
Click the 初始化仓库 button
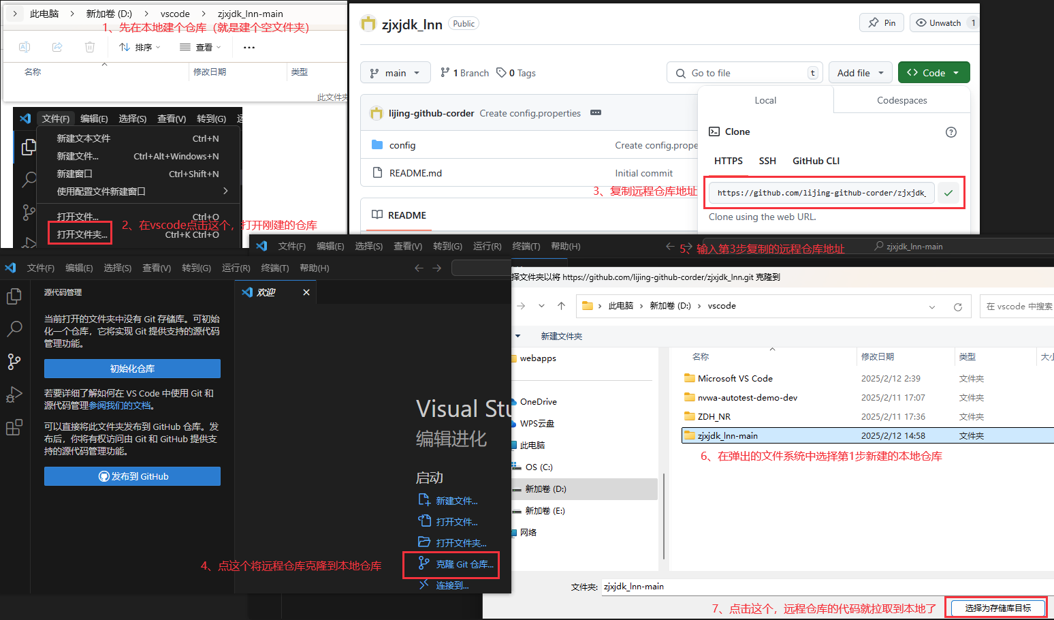(132, 369)
